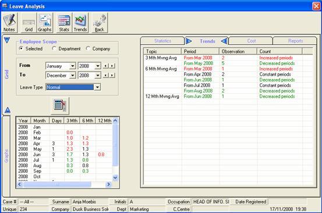
Task: Open the Graphs toolbar icon
Action: point(45,23)
